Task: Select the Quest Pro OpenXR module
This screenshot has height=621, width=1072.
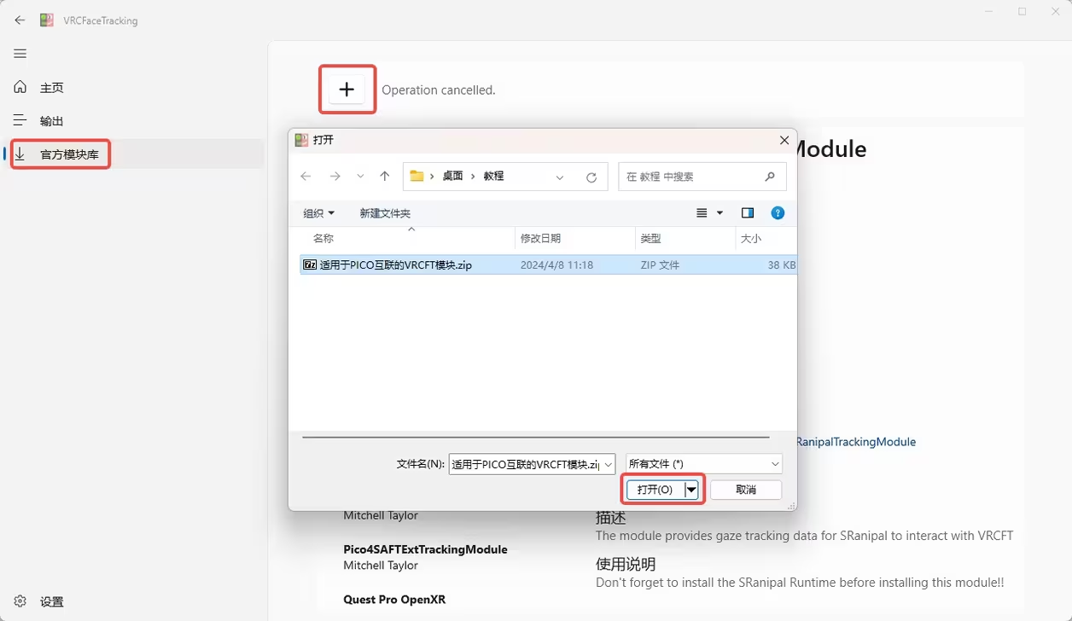Action: point(394,600)
